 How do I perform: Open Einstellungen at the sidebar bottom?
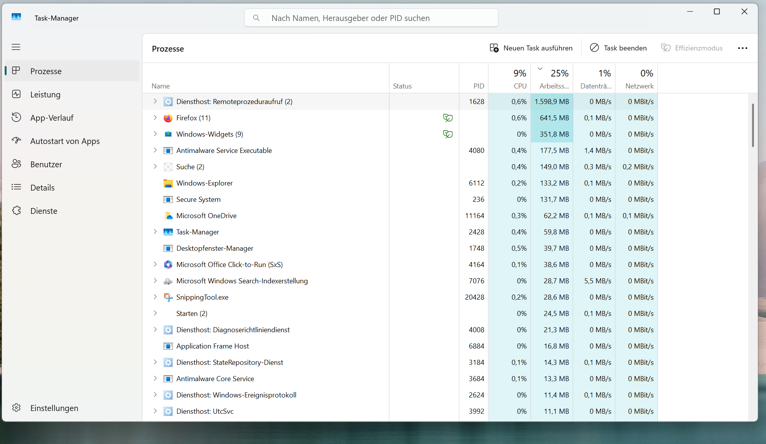[72, 408]
